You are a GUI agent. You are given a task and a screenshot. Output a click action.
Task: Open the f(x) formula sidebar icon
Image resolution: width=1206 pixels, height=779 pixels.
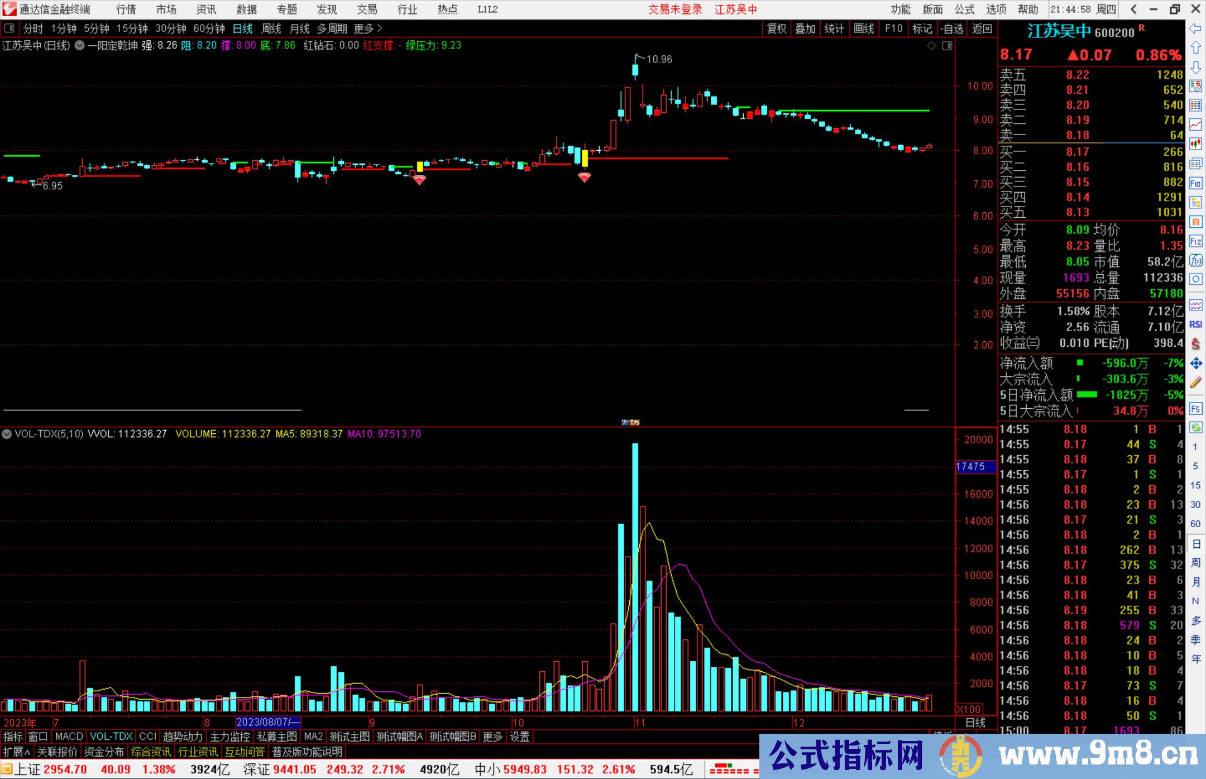1195,260
